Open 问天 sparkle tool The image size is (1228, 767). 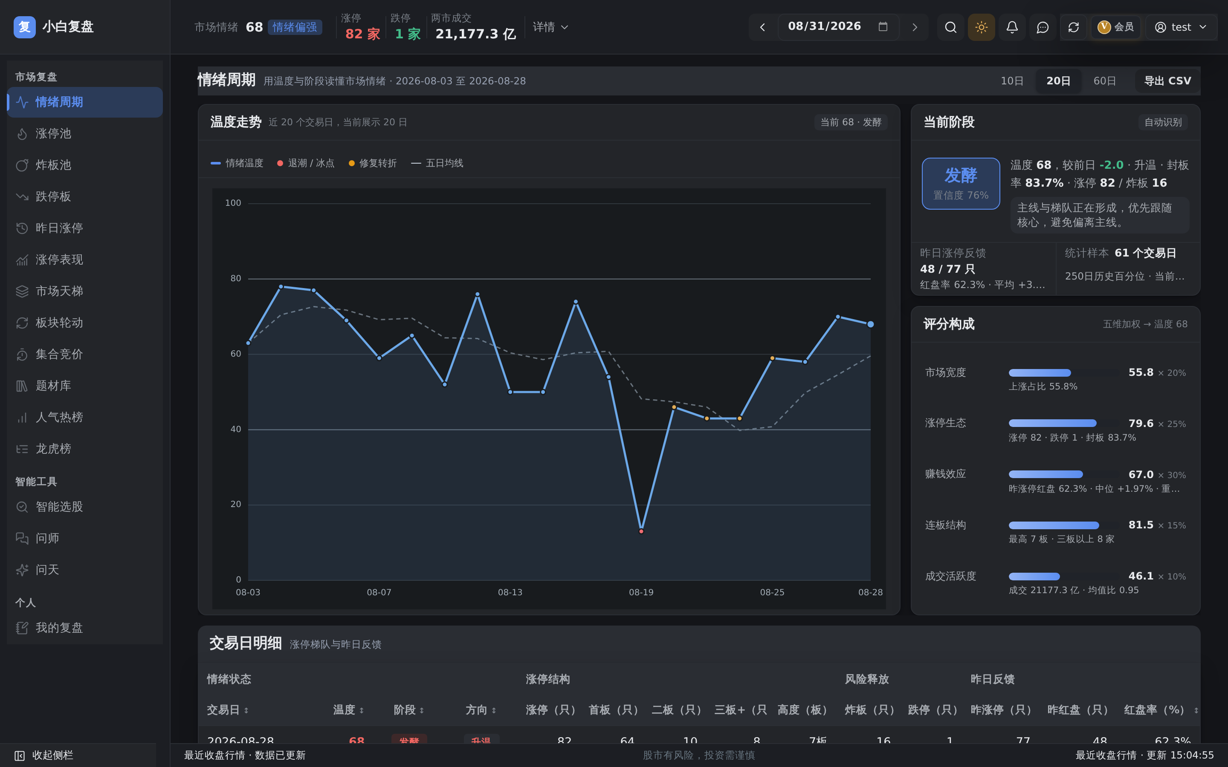click(85, 570)
